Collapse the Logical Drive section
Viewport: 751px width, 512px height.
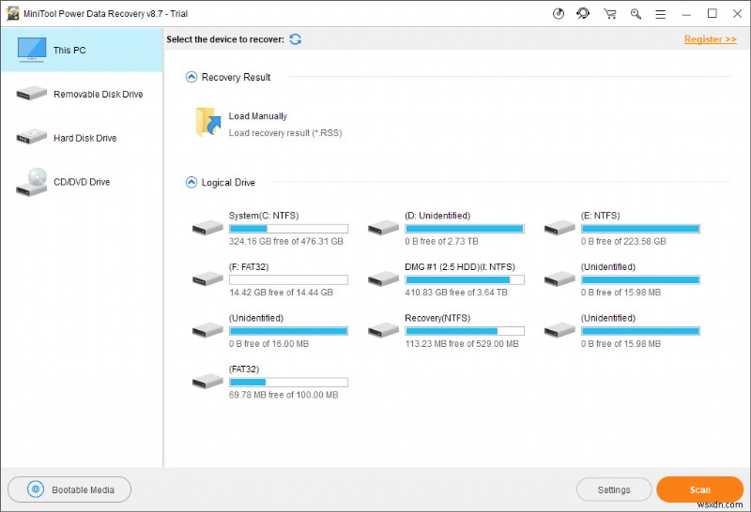click(192, 182)
